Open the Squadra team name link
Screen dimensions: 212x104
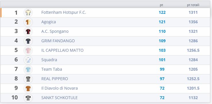pos(49,60)
